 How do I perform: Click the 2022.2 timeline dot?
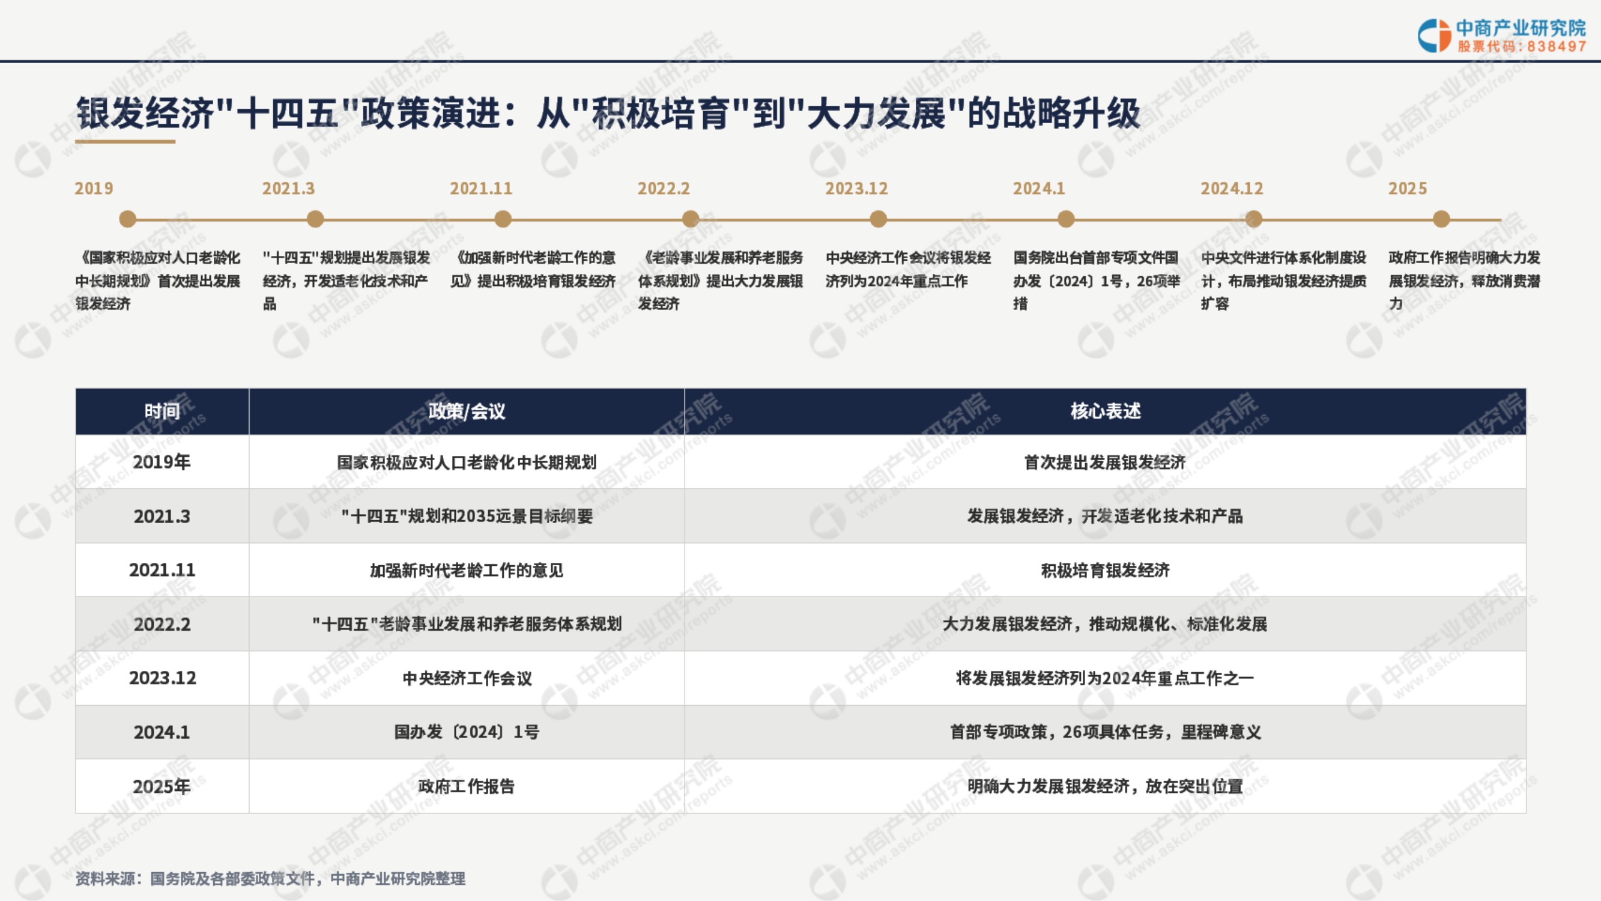(x=691, y=219)
